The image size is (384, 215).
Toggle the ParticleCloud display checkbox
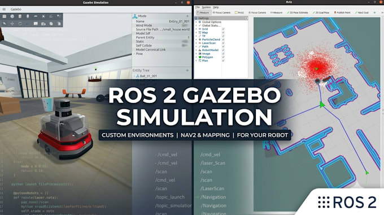pyautogui.click(x=223, y=40)
